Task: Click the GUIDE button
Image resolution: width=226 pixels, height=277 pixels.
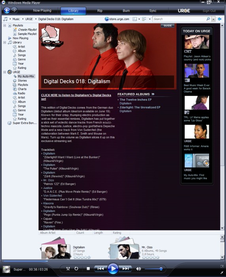Action: (167, 26)
